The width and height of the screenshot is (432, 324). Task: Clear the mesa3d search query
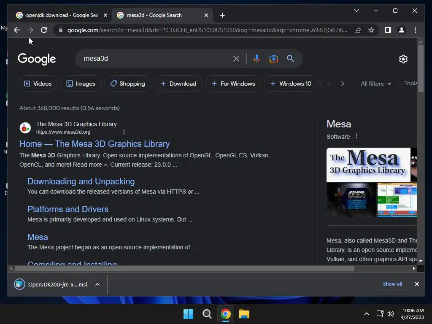pos(236,59)
